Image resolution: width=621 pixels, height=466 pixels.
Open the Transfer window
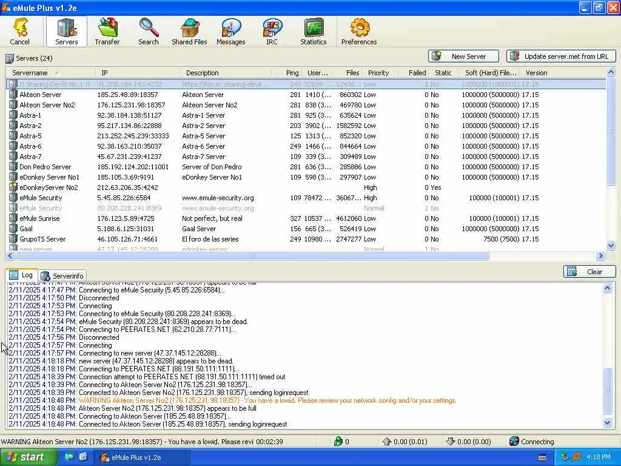point(107,32)
